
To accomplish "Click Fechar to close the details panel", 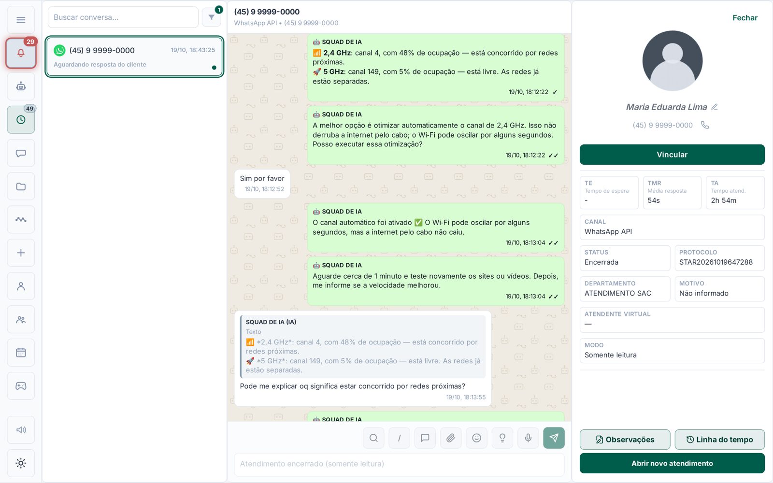I will [744, 18].
